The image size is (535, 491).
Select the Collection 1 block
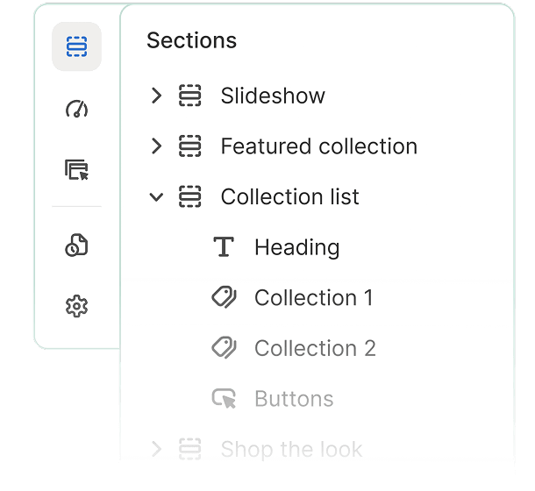(x=313, y=298)
